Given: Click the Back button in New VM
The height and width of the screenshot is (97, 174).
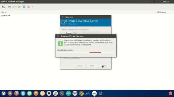Looking at the screenshot, I should (92, 66).
